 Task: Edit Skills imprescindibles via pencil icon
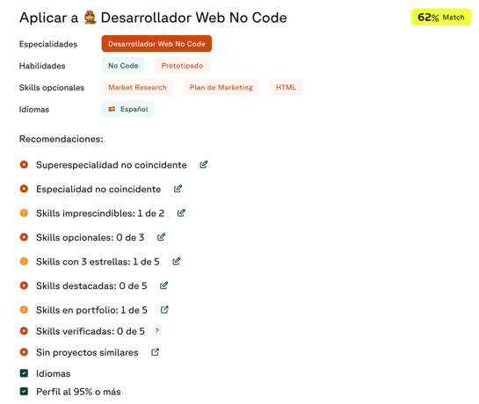(x=181, y=213)
